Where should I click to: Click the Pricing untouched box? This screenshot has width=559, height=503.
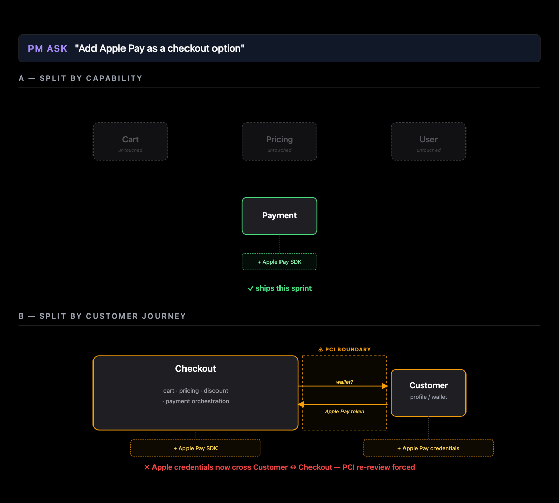click(x=279, y=142)
